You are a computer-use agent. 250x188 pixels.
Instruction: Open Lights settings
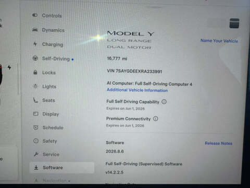tap(49, 87)
